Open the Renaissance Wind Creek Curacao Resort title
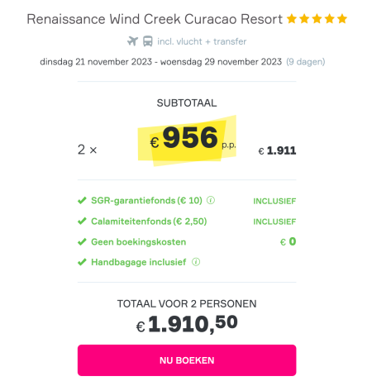This screenshot has height=386, width=372. coord(155,19)
